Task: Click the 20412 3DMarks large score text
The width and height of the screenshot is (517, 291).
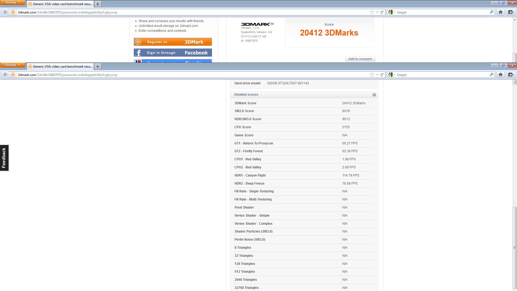Action: 329,33
